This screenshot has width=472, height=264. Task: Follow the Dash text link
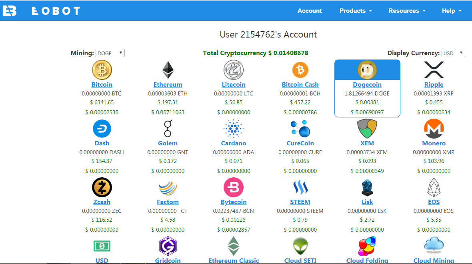coord(102,143)
